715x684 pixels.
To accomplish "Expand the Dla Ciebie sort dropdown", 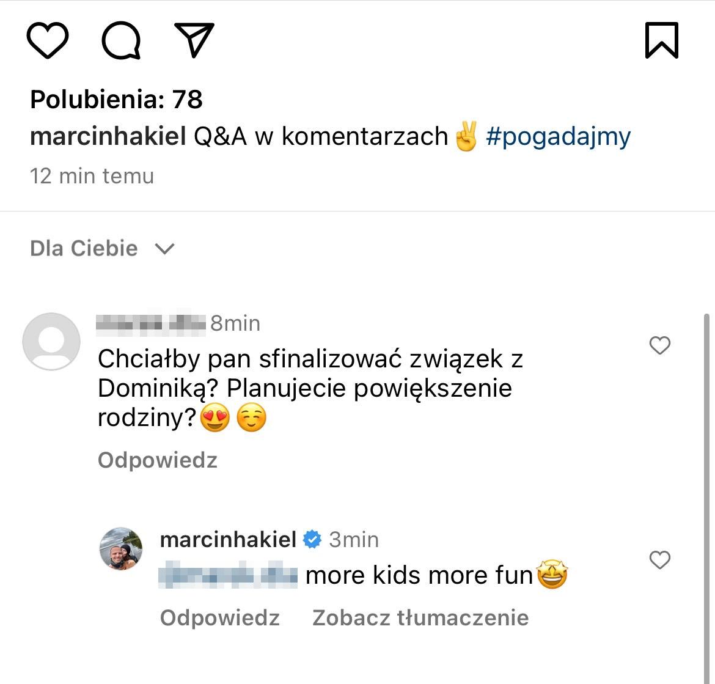I will pyautogui.click(x=164, y=248).
